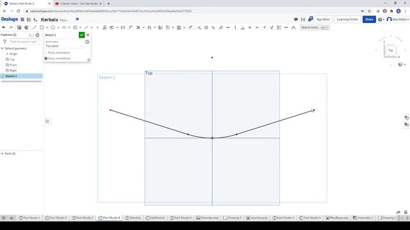410x230 pixels.
Task: Select the Point sketch tool
Action: [x=97, y=27]
